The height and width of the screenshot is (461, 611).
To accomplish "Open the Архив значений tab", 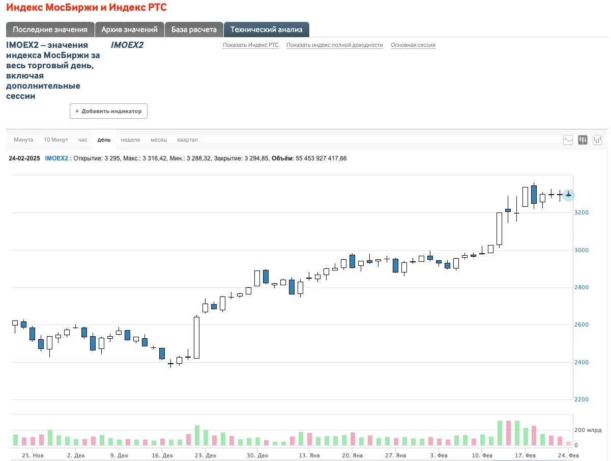I will click(x=130, y=30).
